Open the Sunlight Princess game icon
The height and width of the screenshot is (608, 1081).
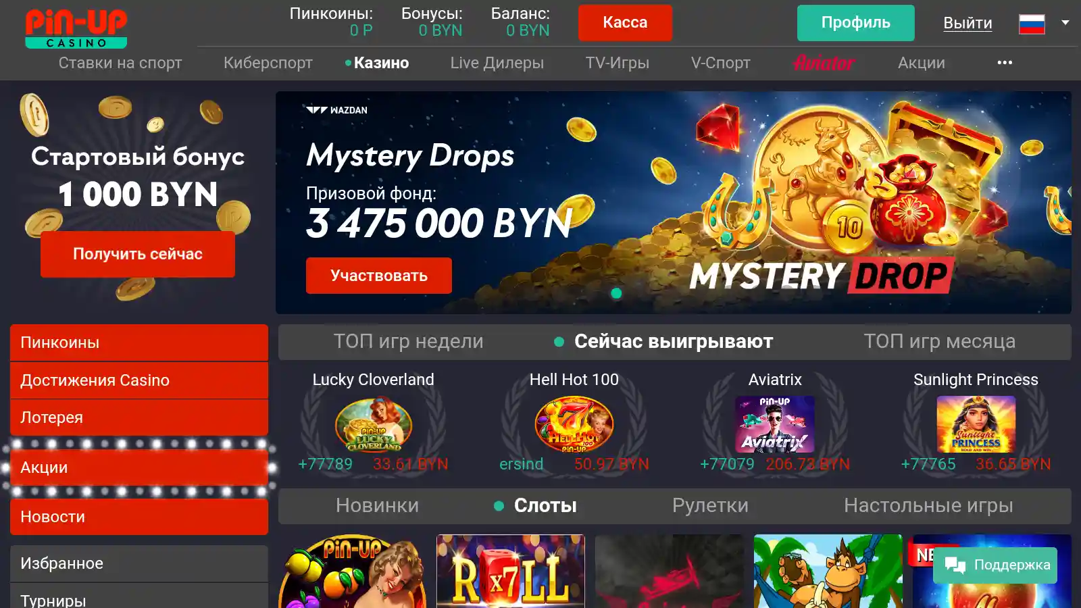976,424
